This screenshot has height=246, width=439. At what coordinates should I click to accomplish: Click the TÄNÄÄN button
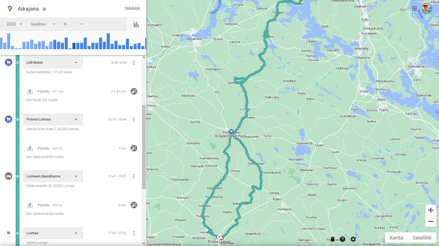[132, 8]
